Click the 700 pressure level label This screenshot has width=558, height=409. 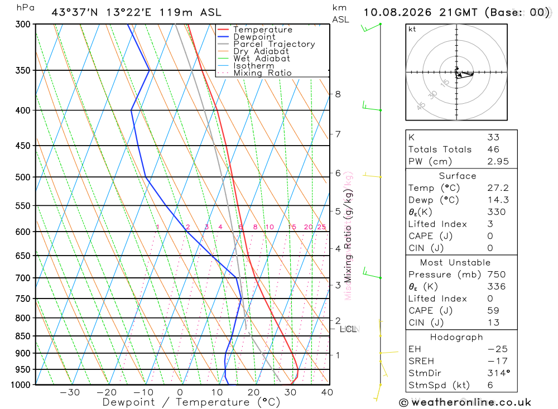pyautogui.click(x=23, y=278)
